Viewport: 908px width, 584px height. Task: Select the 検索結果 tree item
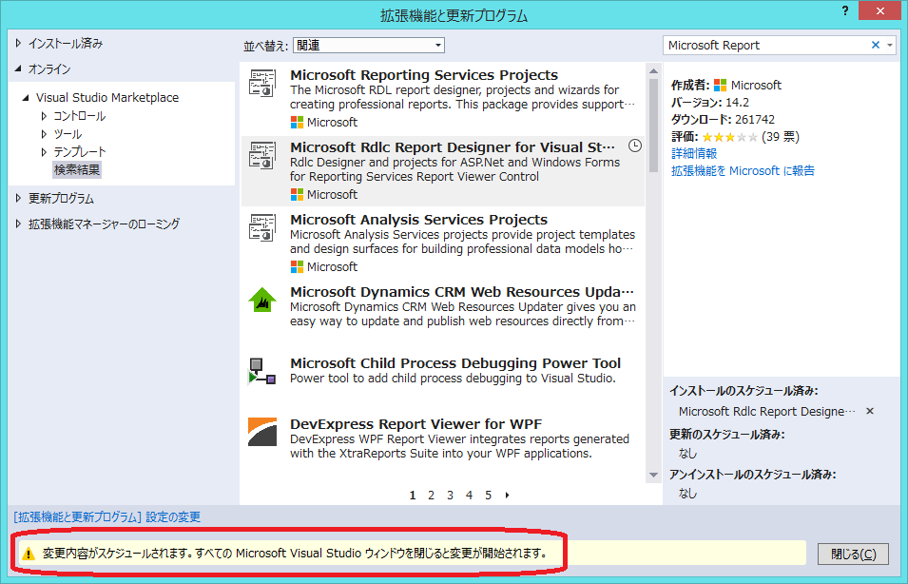pyautogui.click(x=77, y=169)
